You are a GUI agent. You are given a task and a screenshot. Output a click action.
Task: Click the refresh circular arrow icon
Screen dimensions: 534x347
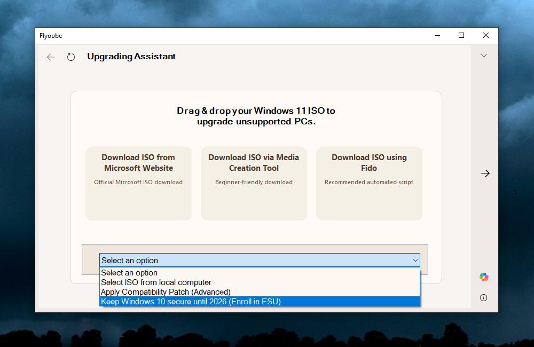pos(71,57)
